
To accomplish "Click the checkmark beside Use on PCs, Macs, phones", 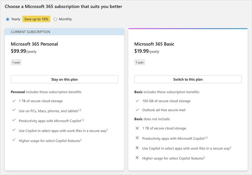I will pyautogui.click(x=14, y=110).
